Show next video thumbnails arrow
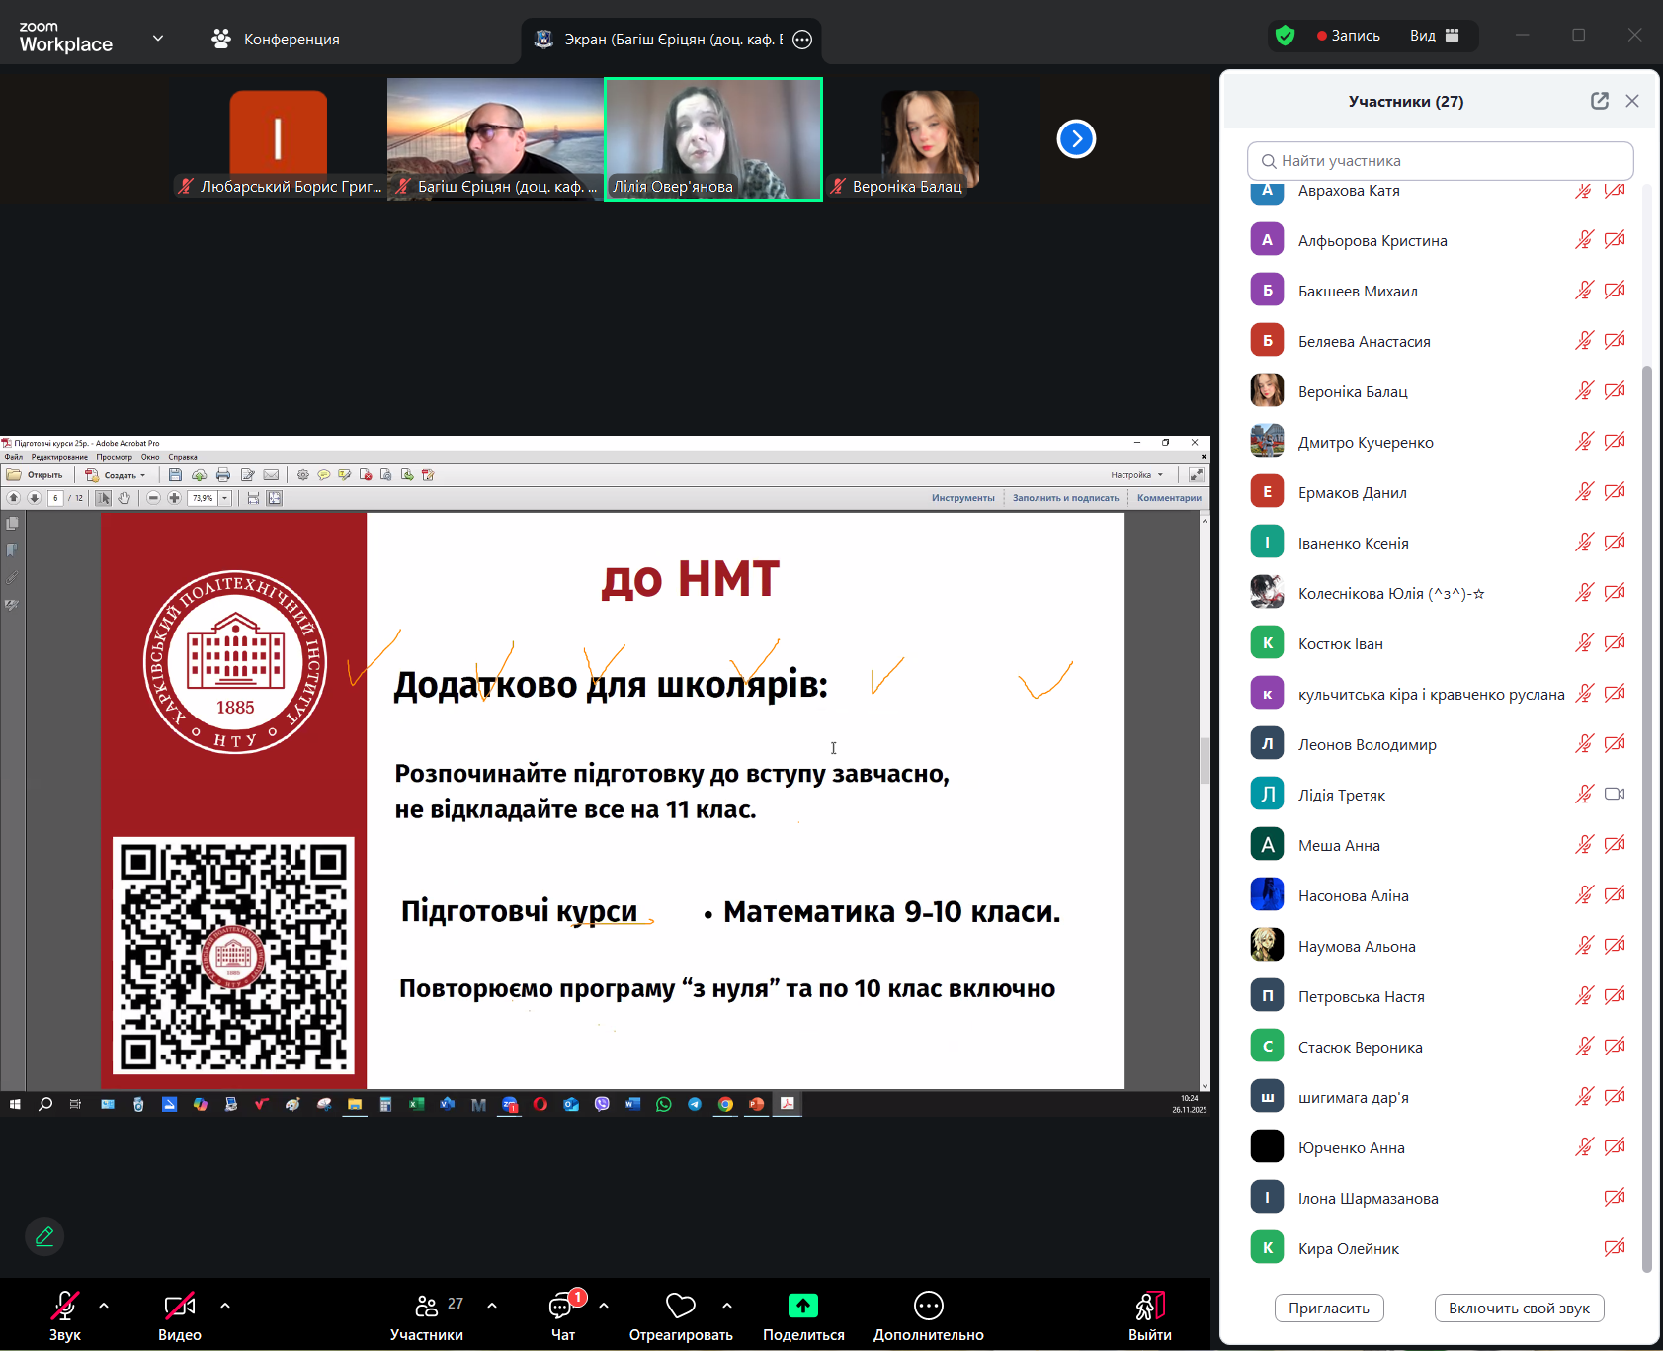 pos(1076,139)
